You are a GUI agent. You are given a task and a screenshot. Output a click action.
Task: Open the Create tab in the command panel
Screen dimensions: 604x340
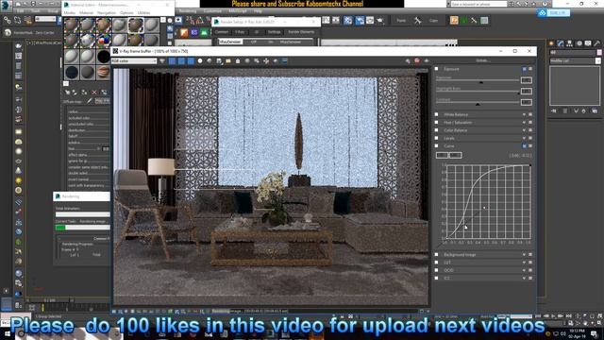point(551,43)
